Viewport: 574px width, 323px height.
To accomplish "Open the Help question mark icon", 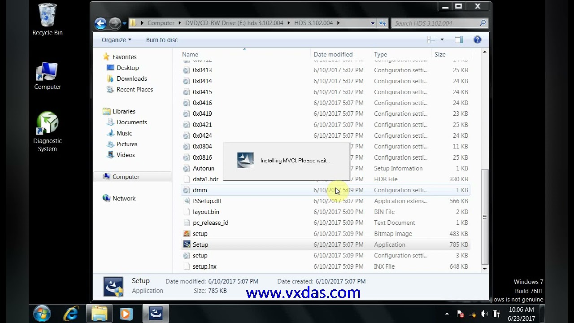I will tap(477, 39).
